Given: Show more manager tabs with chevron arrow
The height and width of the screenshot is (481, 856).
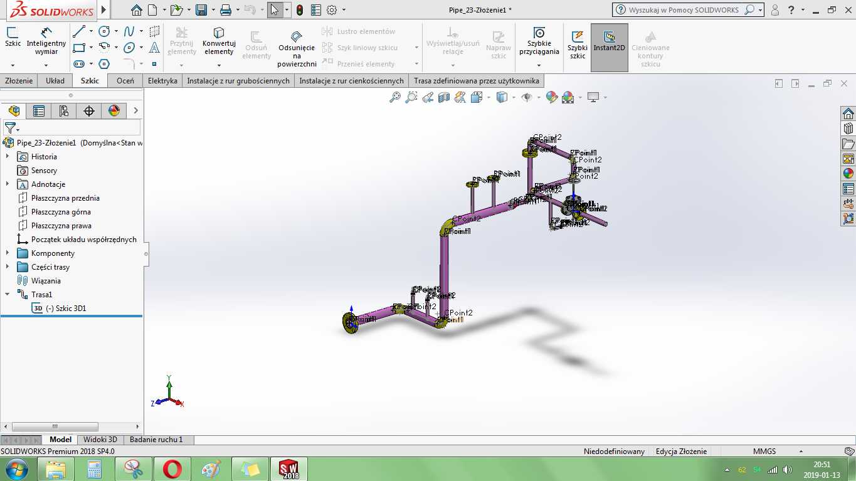Looking at the screenshot, I should pos(136,111).
